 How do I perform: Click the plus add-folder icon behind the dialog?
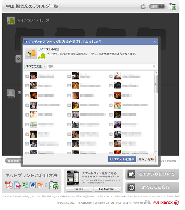[18, 59]
